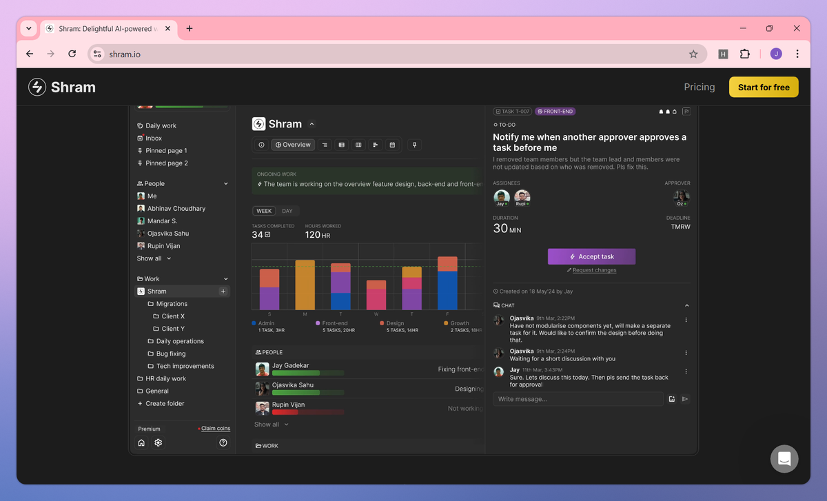827x501 pixels.
Task: Open a new browser tab
Action: [190, 28]
